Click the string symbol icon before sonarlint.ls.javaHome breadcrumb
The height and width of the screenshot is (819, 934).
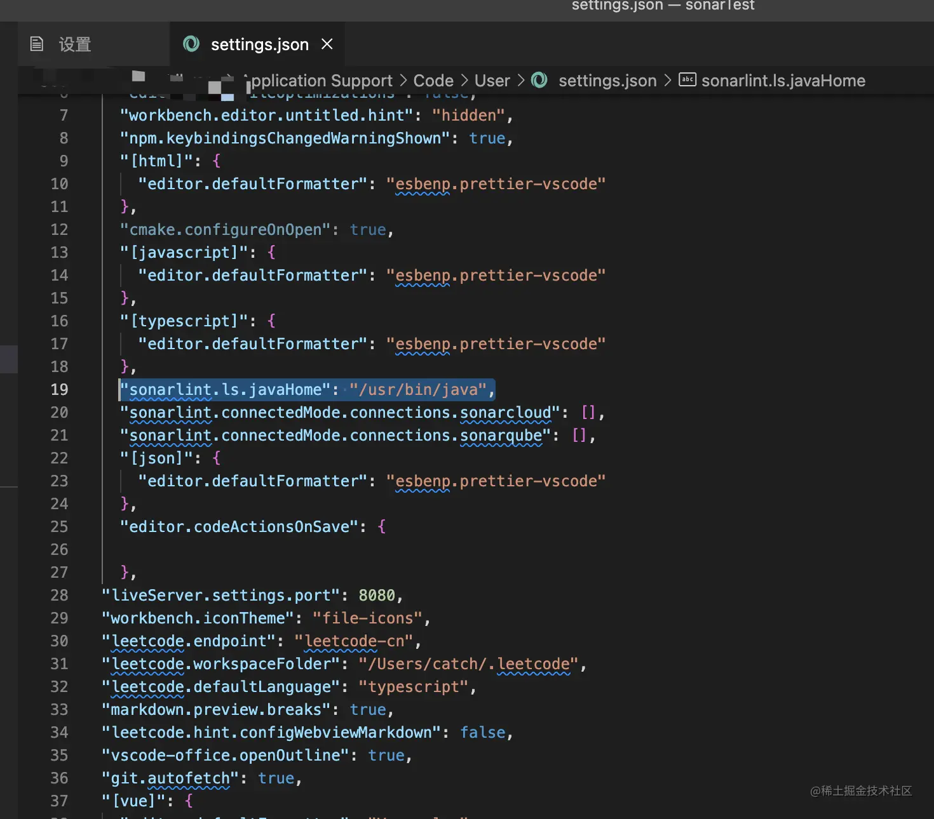tap(687, 80)
